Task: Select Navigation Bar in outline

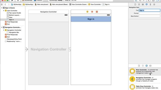Action: [x=13, y=32]
